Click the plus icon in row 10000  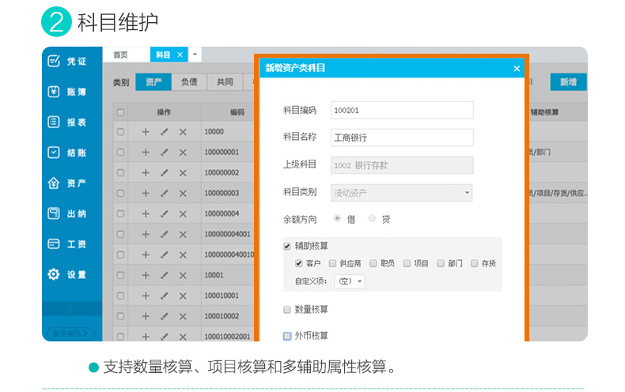click(146, 132)
